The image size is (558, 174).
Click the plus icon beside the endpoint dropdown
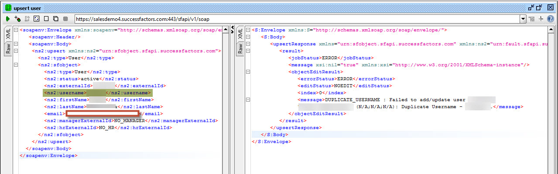tap(541, 19)
